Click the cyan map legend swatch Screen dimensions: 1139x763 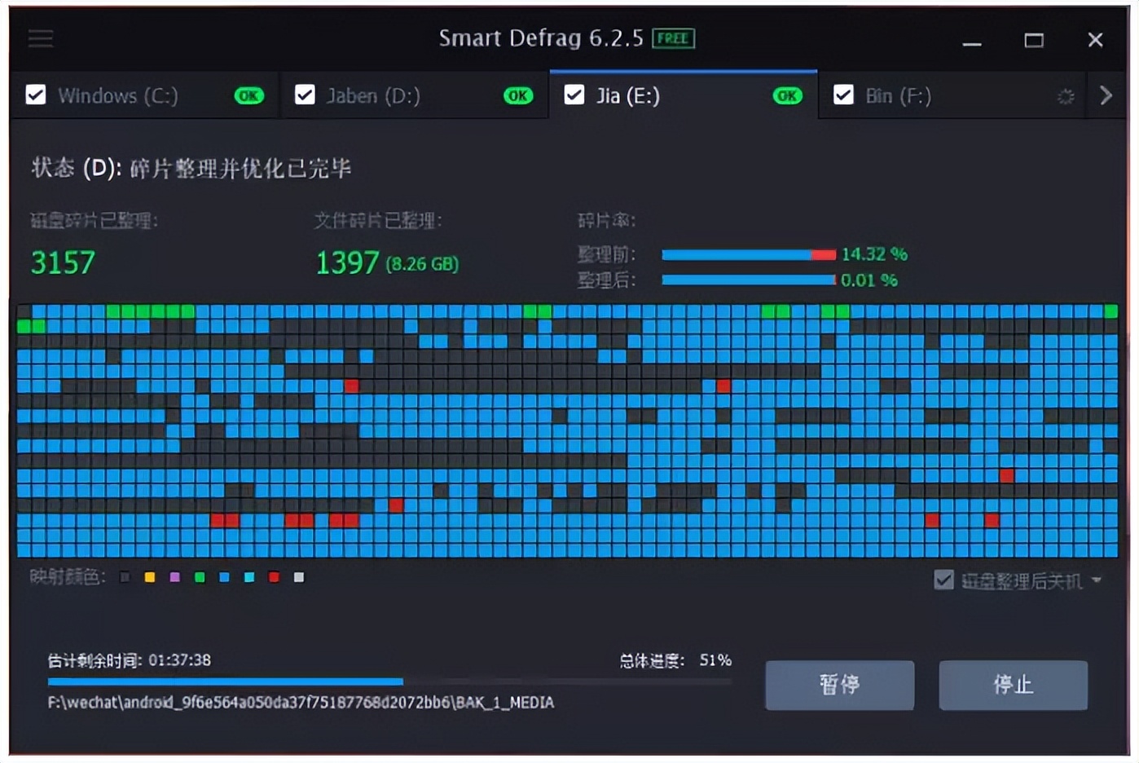(x=249, y=577)
